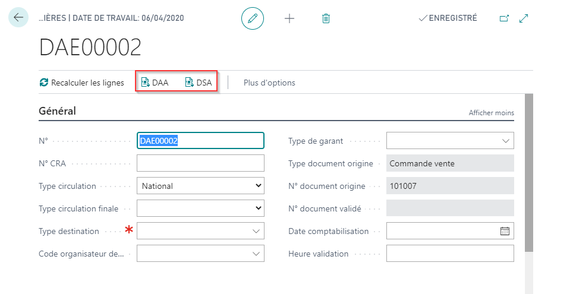Collapse the Général section header
The image size is (573, 294).
pyautogui.click(x=58, y=110)
